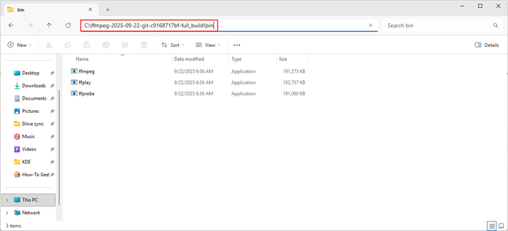Click the Search bin field
The height and width of the screenshot is (231, 508).
[441, 25]
